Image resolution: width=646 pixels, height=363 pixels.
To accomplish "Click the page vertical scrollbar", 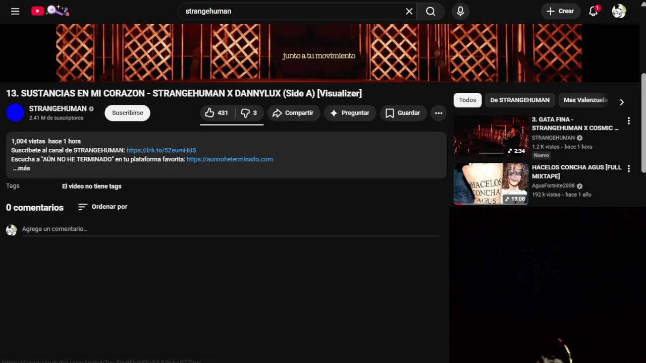I will coord(643,124).
